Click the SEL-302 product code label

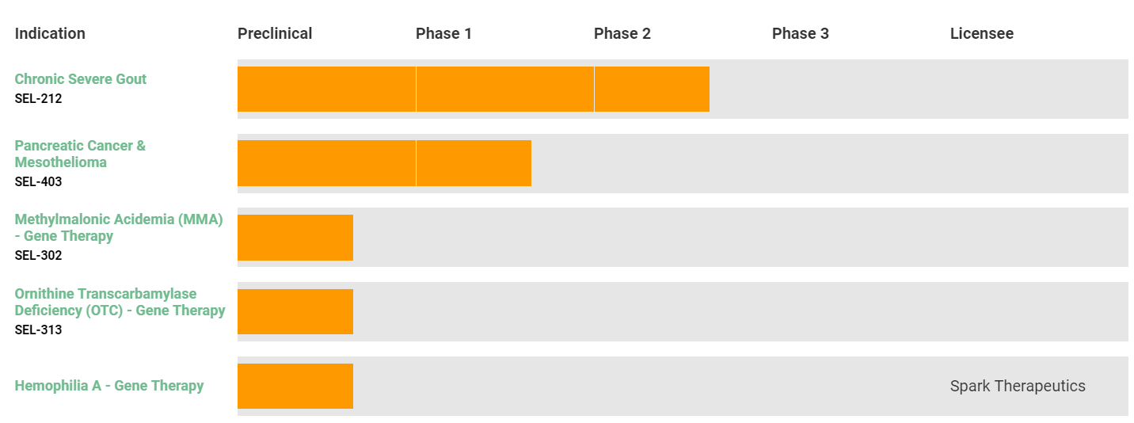(x=38, y=255)
